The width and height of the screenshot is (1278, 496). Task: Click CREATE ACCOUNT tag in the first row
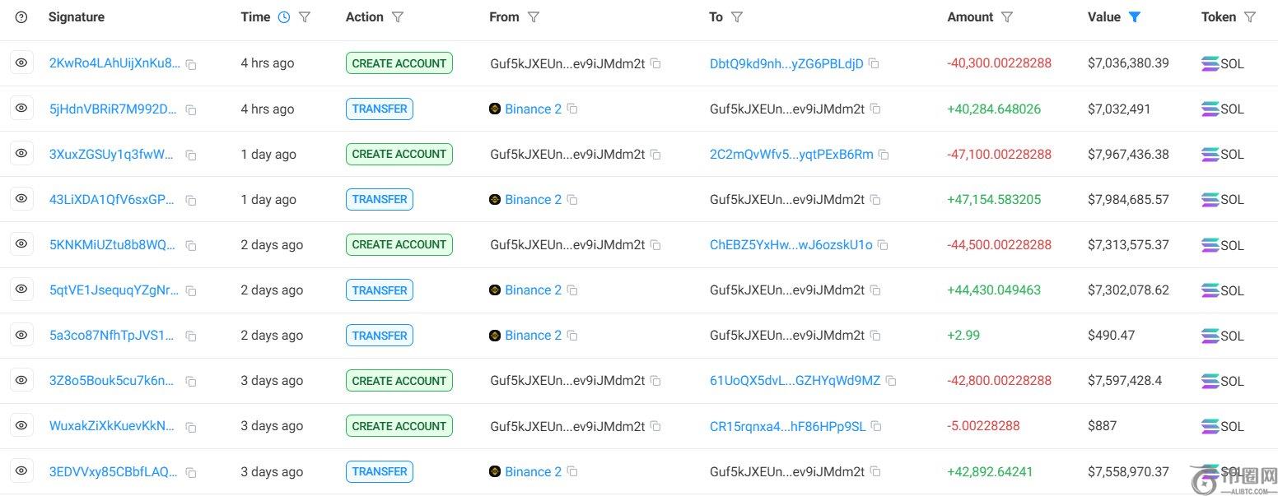tap(399, 63)
